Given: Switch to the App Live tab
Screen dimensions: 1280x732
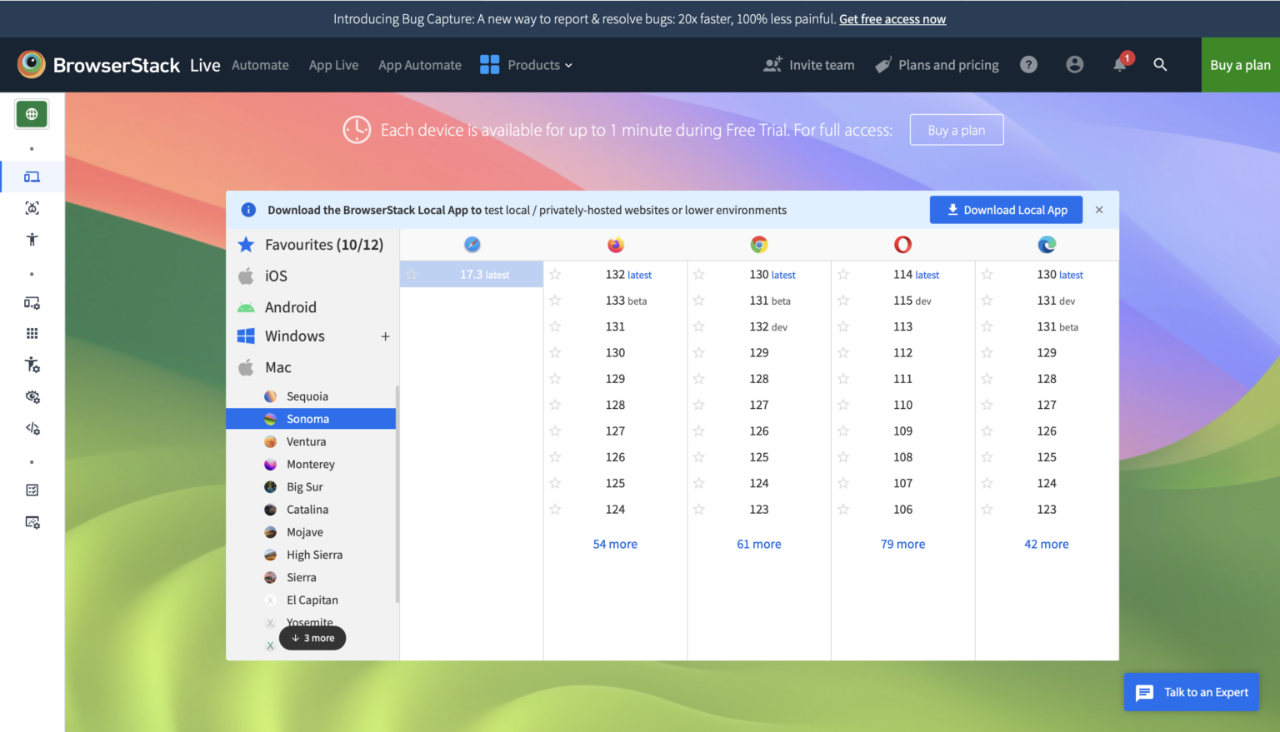Looking at the screenshot, I should click(333, 65).
